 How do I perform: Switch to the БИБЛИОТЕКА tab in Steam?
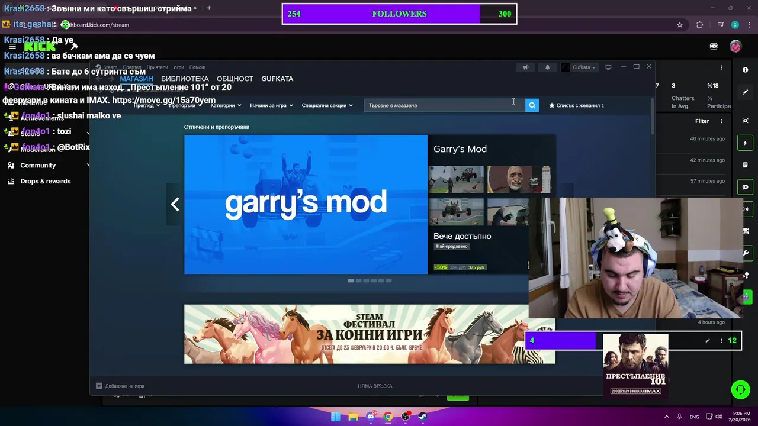click(185, 79)
